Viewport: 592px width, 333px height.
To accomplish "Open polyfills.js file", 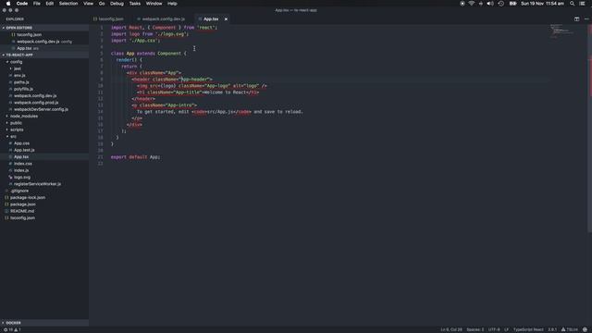I will tap(44, 89).
